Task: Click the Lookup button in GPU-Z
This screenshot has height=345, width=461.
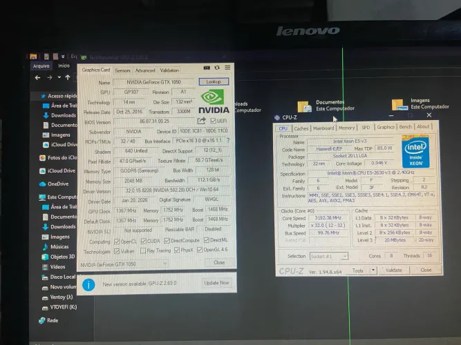Action: pyautogui.click(x=214, y=81)
